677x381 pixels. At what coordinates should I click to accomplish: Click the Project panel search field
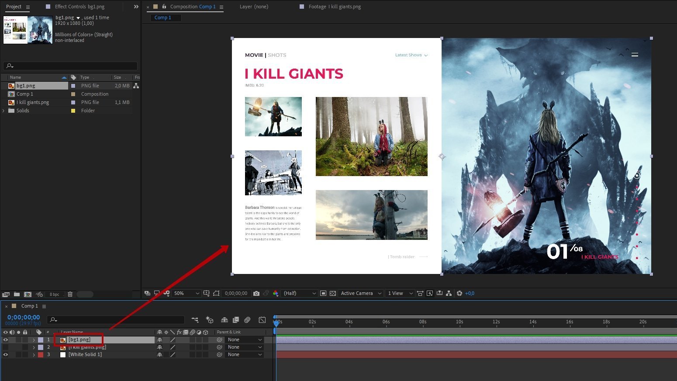(x=70, y=66)
